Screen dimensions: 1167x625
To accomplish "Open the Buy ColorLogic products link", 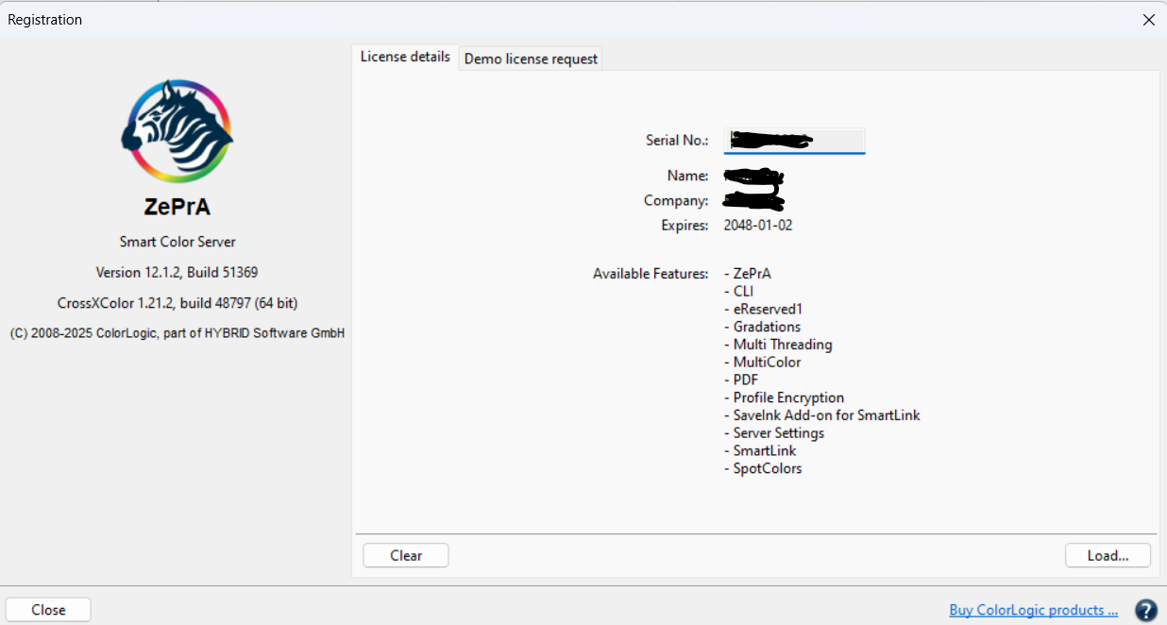I will click(1033, 610).
